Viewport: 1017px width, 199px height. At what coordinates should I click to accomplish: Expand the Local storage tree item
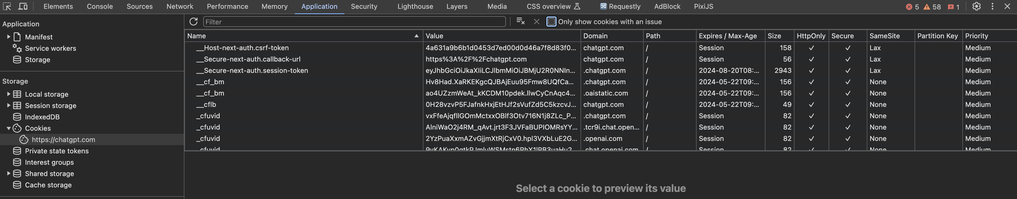[9, 94]
